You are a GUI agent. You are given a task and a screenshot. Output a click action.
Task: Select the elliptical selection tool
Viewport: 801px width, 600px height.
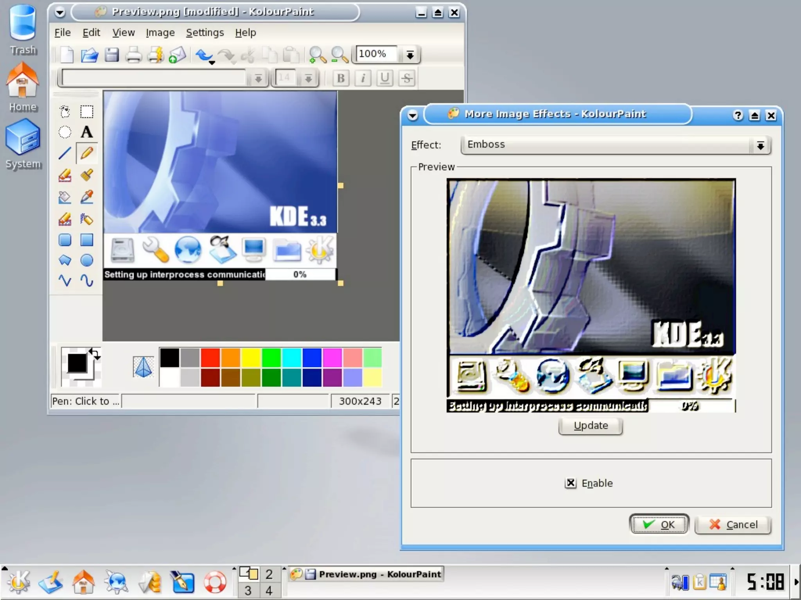[65, 132]
